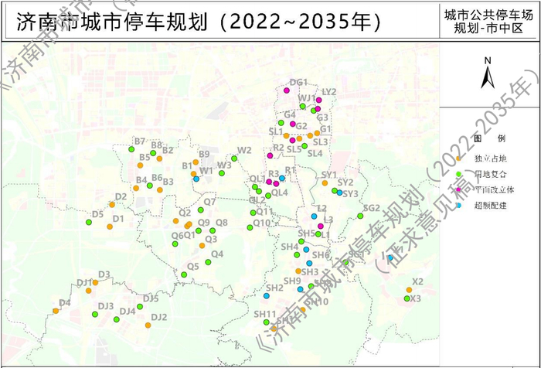The height and width of the screenshot is (368, 541).
Task: Click the 图例 legend heading
Action: coord(489,138)
